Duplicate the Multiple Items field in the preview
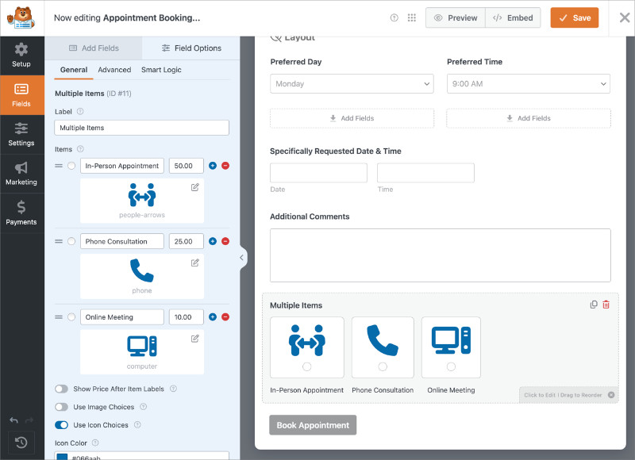This screenshot has width=635, height=460. pos(594,304)
